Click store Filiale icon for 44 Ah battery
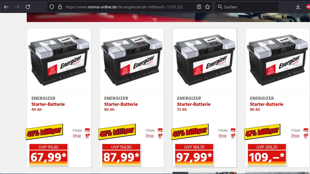Screen dimensions: 310x174 (x=87, y=130)
